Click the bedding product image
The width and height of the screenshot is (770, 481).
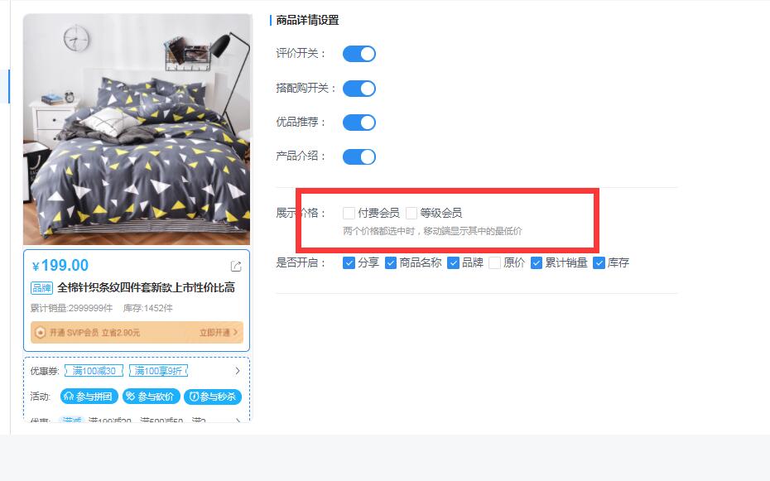point(137,129)
